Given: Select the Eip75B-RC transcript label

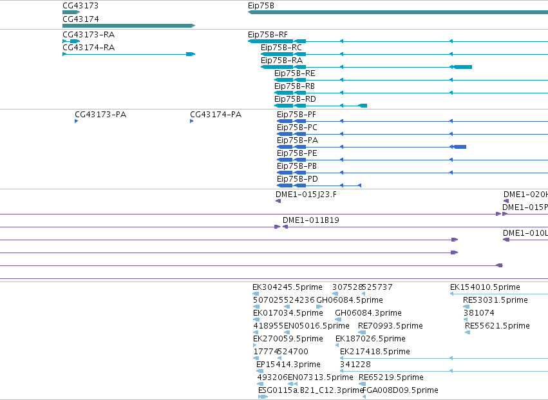Looking at the screenshot, I should 281,48.
